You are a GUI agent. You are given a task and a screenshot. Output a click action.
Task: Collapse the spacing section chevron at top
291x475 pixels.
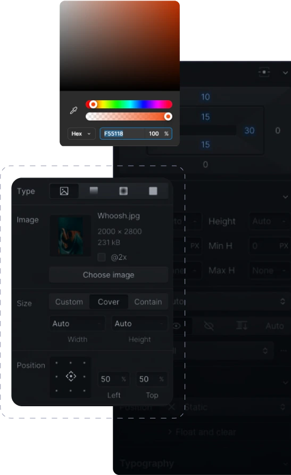[x=285, y=73]
